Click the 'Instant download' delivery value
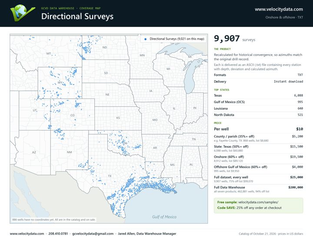The height and width of the screenshot is (241, 313). [x=288, y=81]
